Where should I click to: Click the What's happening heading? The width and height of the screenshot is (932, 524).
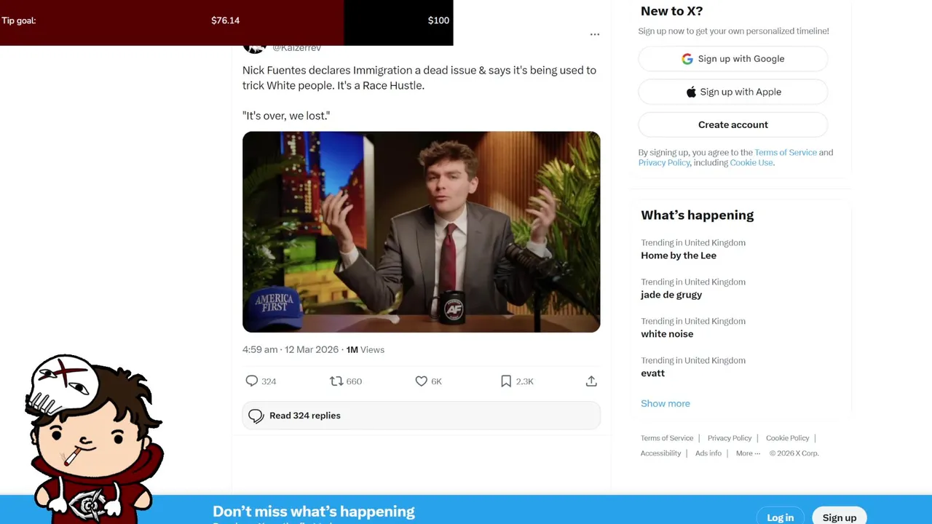[698, 215]
